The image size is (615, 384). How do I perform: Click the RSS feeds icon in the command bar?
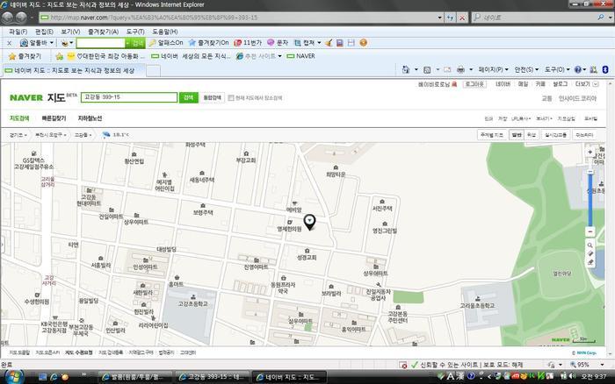427,69
